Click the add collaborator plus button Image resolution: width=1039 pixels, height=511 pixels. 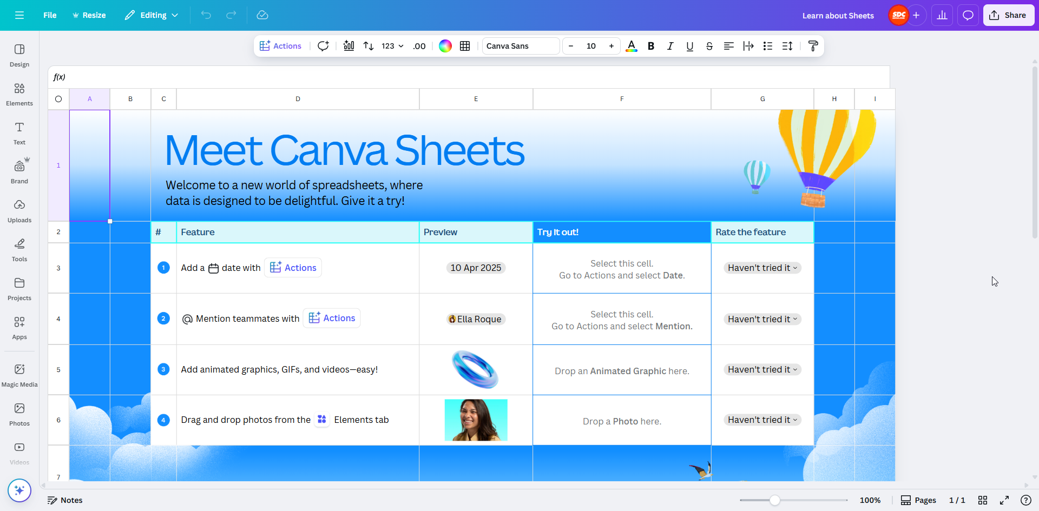(x=916, y=15)
